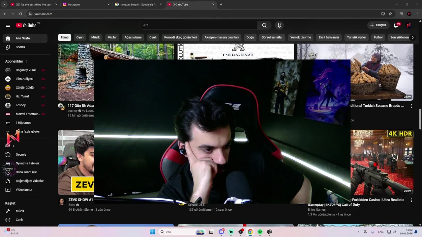Switch to the Instagram browser tab
Viewport: 422px width, 237px height.
click(x=86, y=5)
